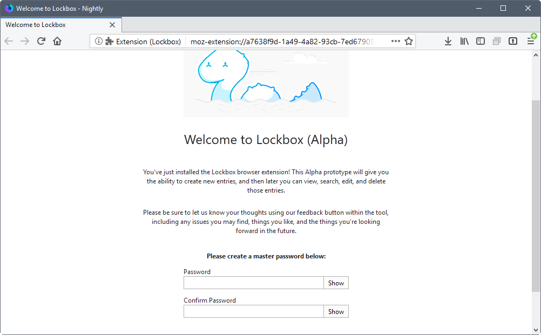Open the page actions three-dot menu
This screenshot has height=335, width=541.
click(395, 41)
